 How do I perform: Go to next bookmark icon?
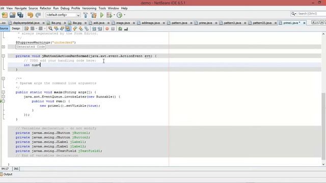pyautogui.click(x=80, y=28)
